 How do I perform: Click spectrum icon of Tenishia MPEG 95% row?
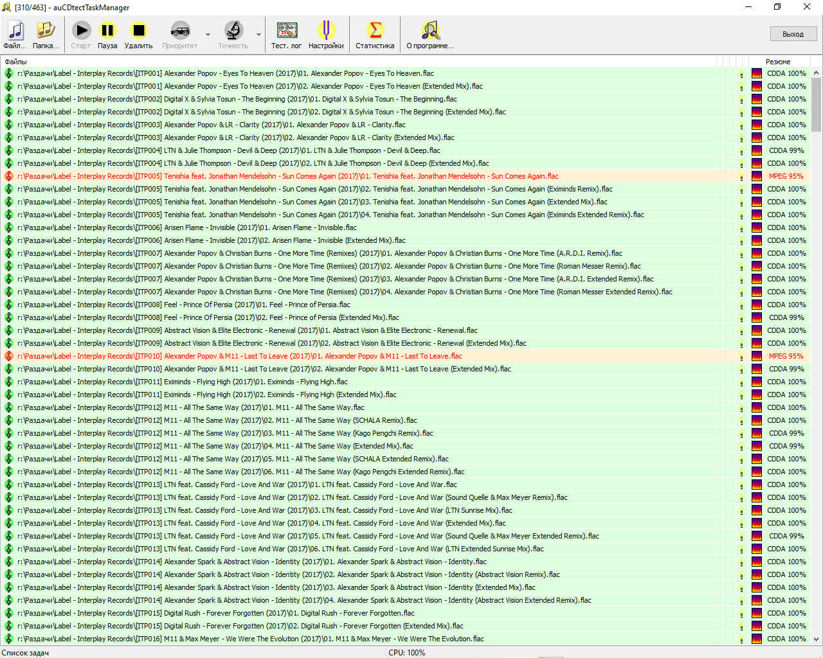(757, 176)
